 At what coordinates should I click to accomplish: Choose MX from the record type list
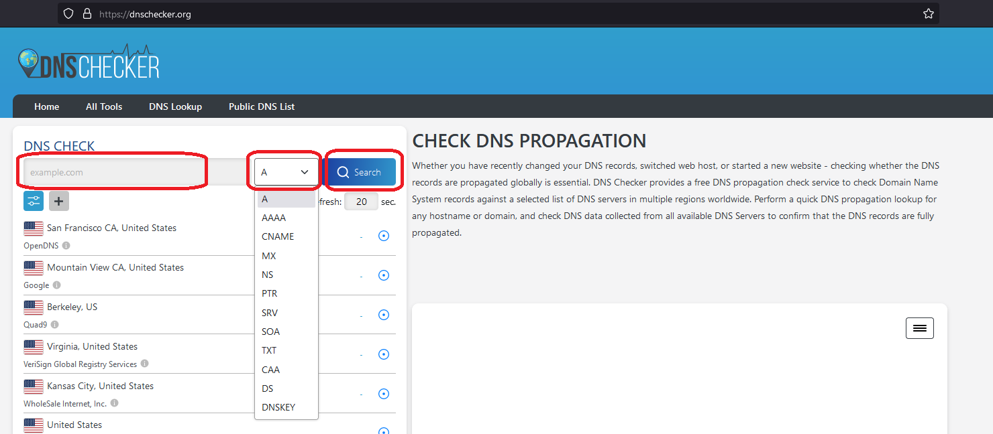(269, 256)
